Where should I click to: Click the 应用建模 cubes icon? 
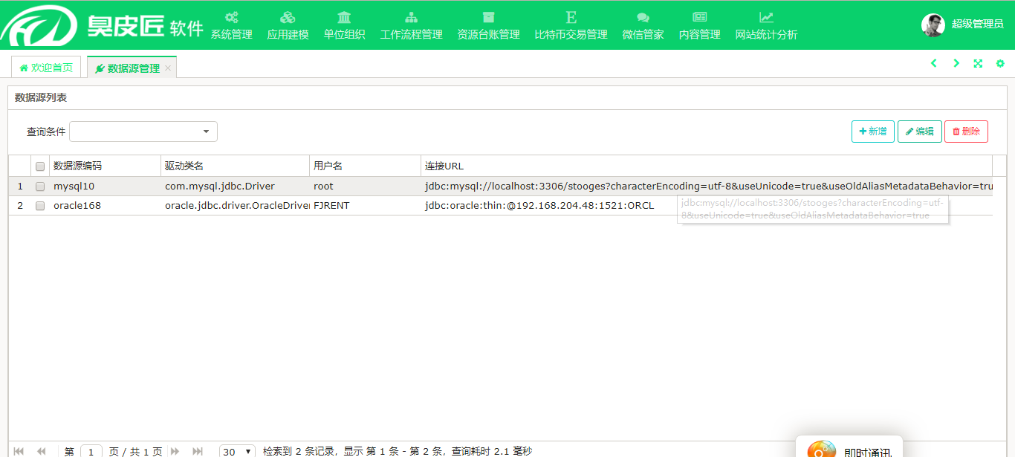[288, 17]
